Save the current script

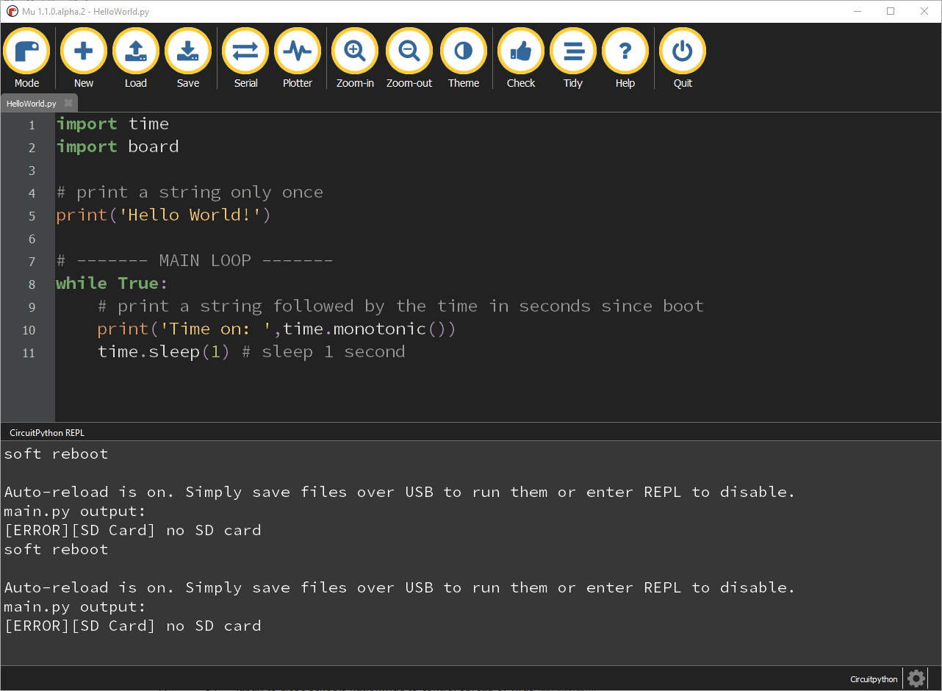point(188,59)
